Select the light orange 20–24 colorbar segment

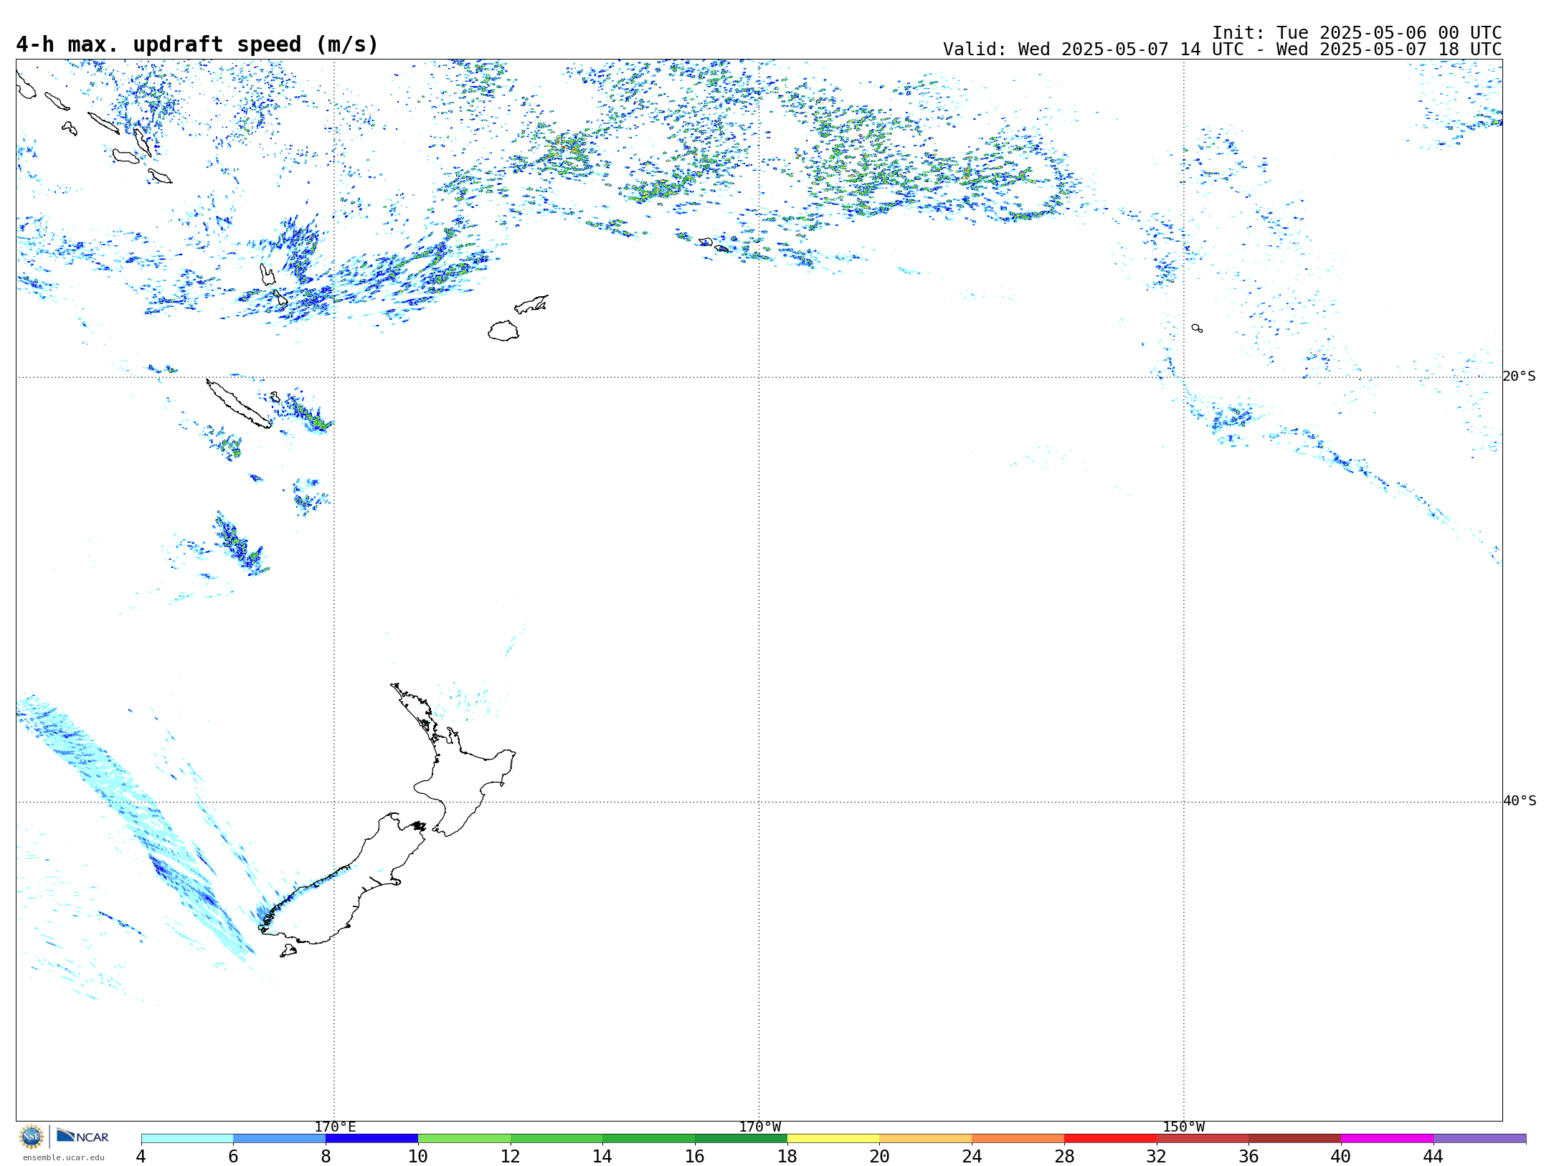[x=926, y=1139]
